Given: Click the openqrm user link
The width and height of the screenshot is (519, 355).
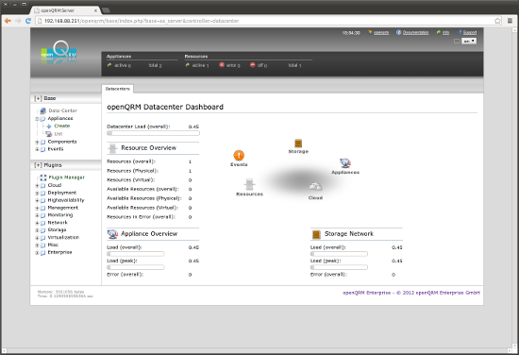Looking at the screenshot, I should point(381,32).
